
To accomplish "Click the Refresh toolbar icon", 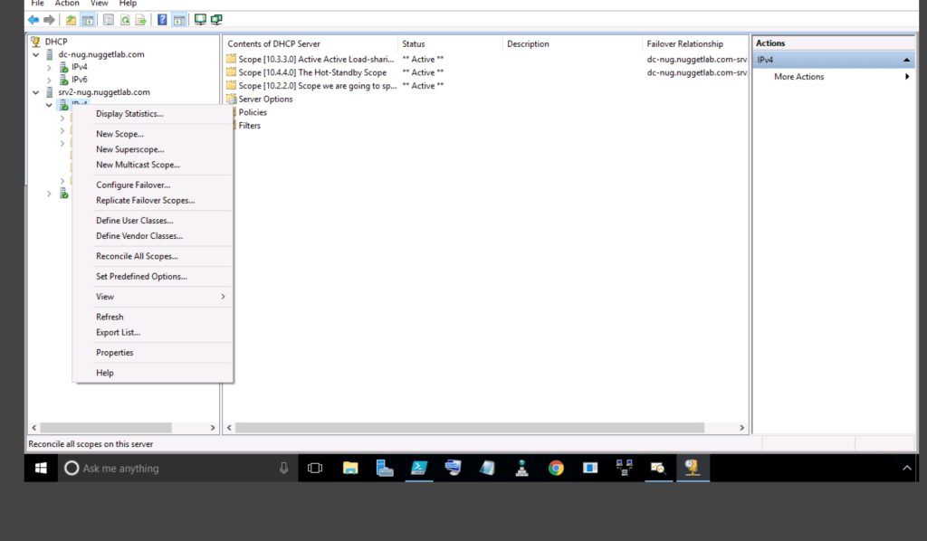I will point(124,20).
